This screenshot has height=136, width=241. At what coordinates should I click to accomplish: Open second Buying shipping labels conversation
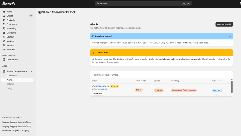18,126
